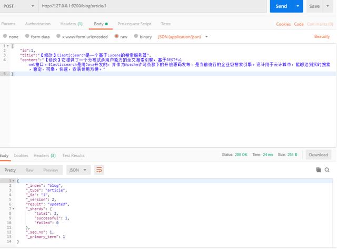Click the "title" line in request editor
This screenshot has width=337, height=250.
pyautogui.click(x=85, y=55)
